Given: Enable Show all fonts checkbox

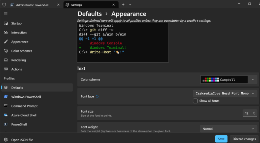Looking at the screenshot, I should point(195,101).
